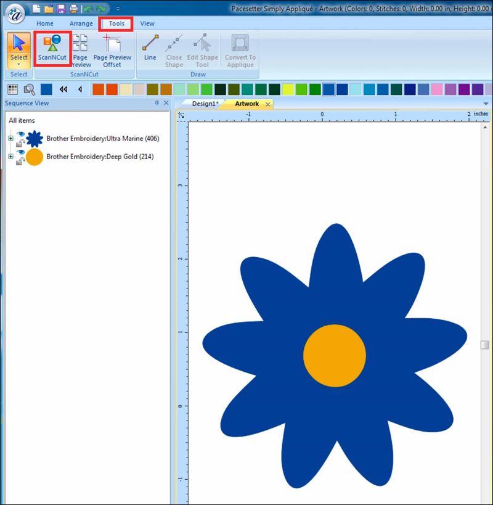Screen dimensions: 493x505
Task: Toggle the lock on Ultra Marine item
Action: pos(20,142)
